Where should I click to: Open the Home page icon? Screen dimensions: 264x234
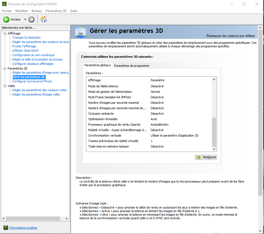point(44,19)
